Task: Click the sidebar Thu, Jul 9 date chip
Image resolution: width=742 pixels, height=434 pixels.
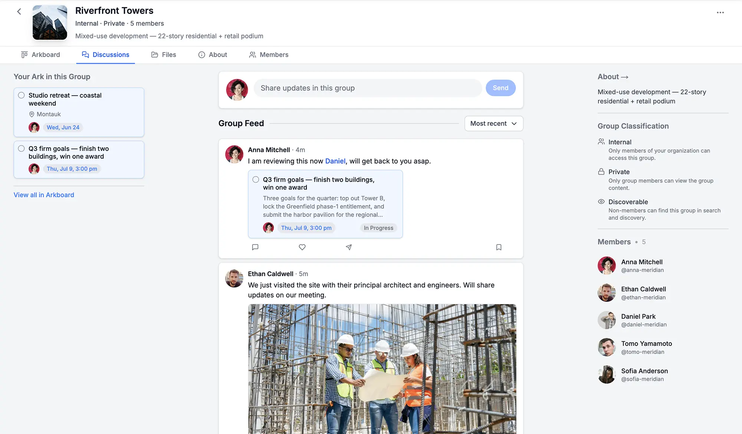Action: coord(72,169)
